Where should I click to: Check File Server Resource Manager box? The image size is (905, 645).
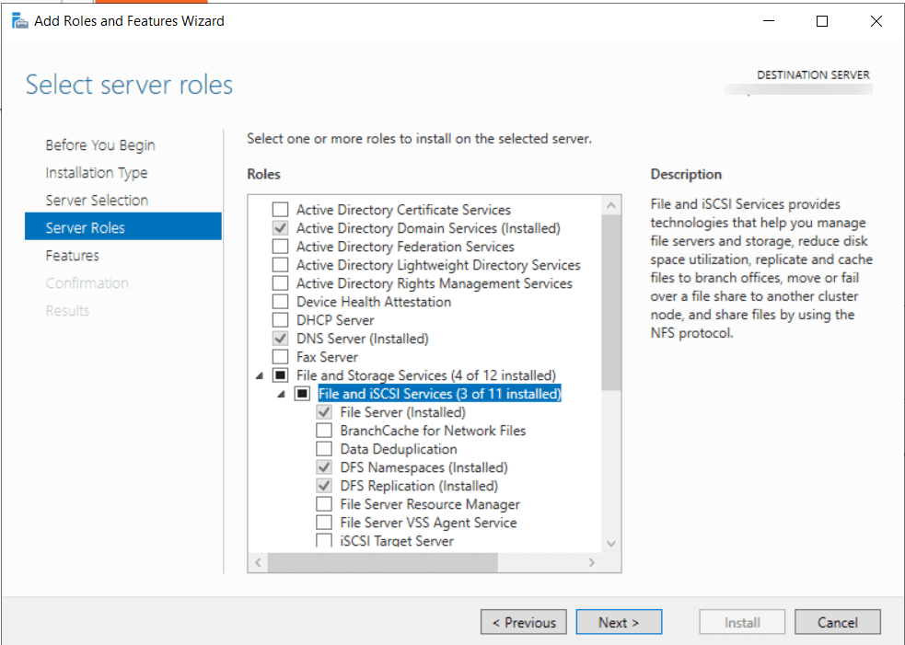click(324, 504)
